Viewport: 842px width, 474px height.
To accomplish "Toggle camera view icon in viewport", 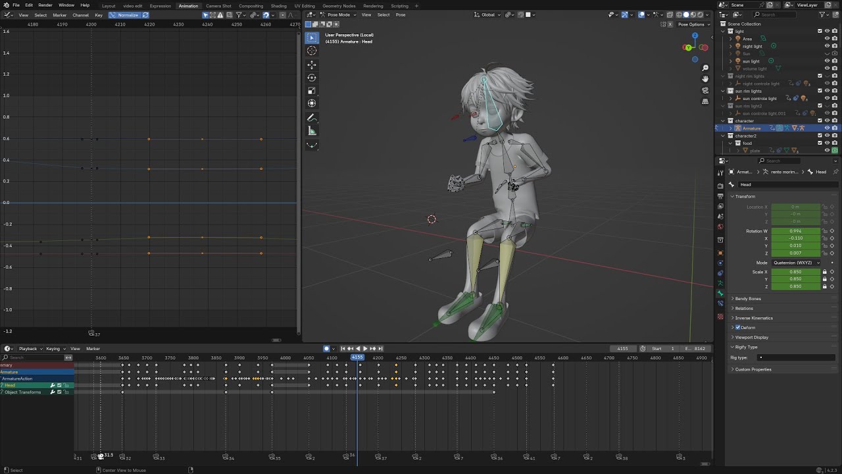I will 705,90.
